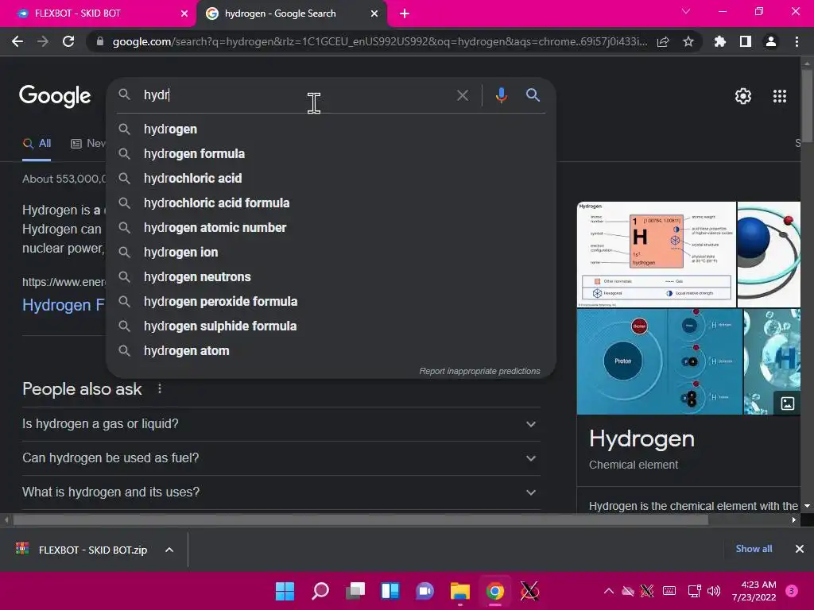
Task: Pick the 'hydrogen neutrons' suggestion
Action: pos(331,277)
